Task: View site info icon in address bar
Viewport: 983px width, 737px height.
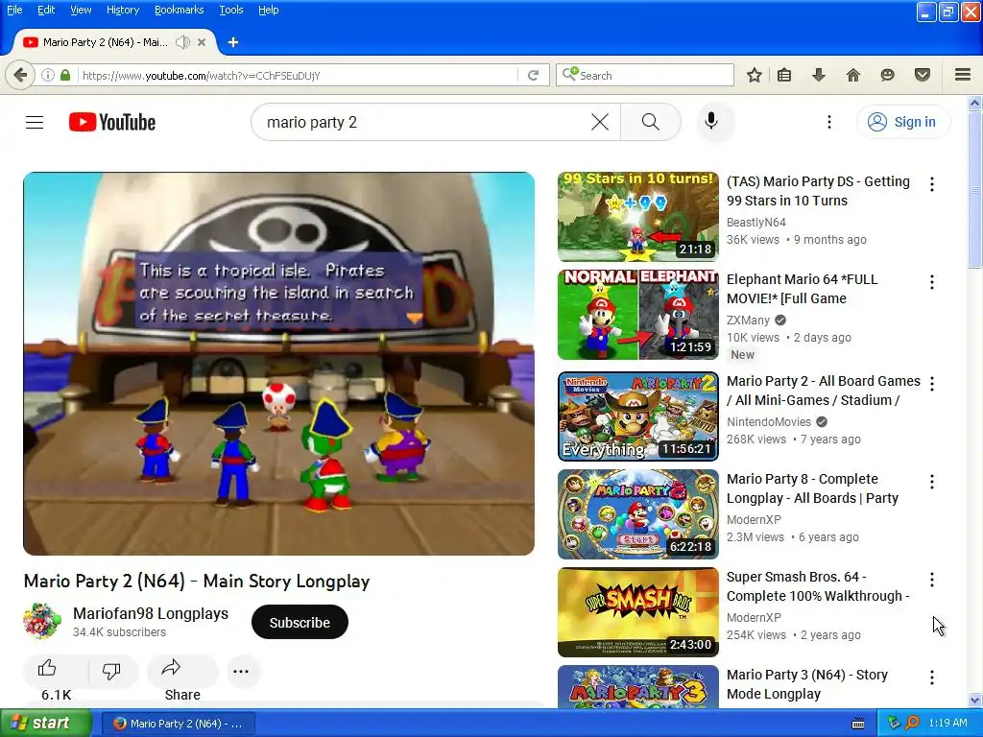Action: tap(48, 75)
